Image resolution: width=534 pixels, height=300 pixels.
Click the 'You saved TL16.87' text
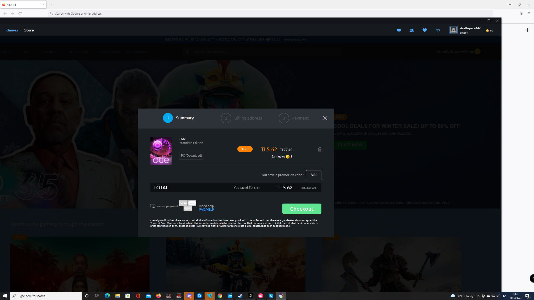tap(247, 188)
